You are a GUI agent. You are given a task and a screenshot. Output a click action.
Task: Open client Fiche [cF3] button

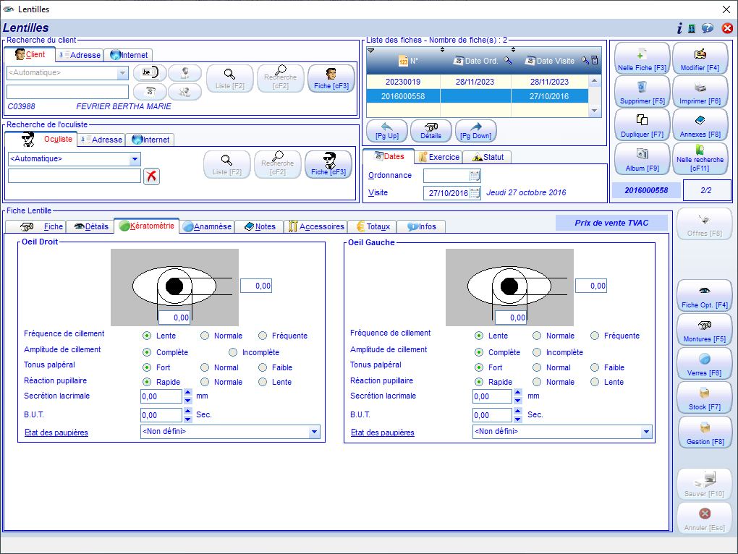331,78
